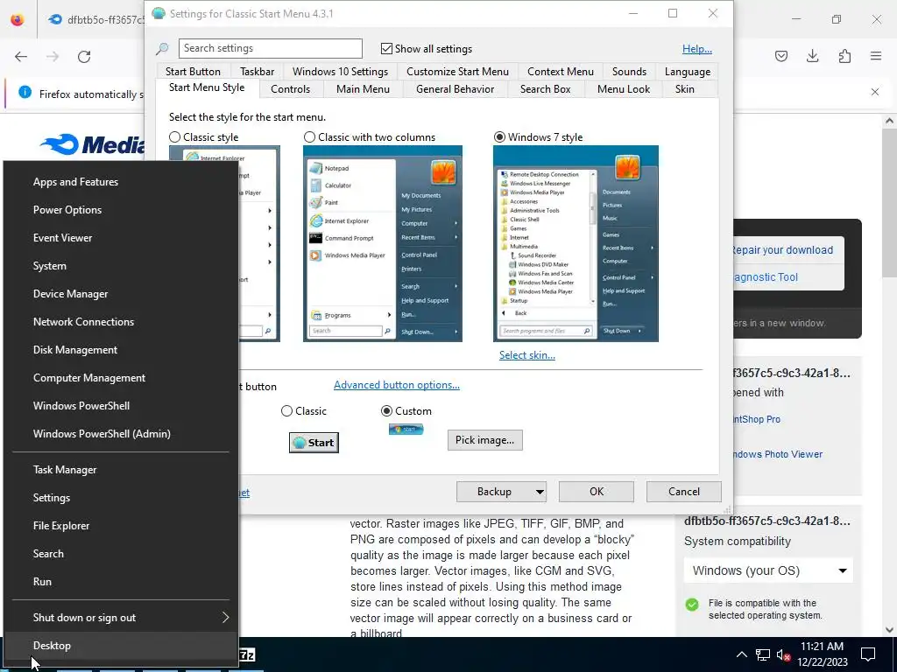Open the Menu Look tab
The height and width of the screenshot is (672, 897).
(x=624, y=89)
